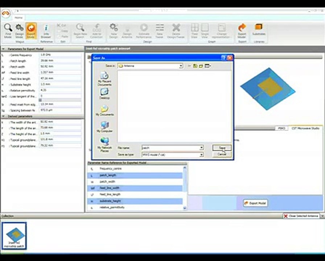Select feed_line_length row in reference list
The image size is (325, 261).
tap(135, 195)
